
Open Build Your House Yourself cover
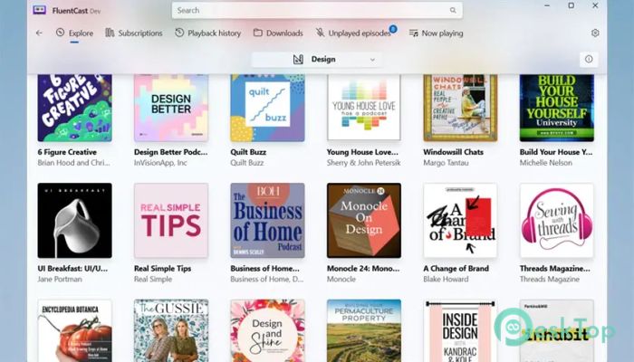coord(557,108)
